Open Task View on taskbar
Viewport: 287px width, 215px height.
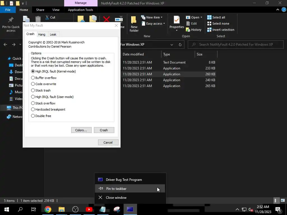(x=34, y=209)
